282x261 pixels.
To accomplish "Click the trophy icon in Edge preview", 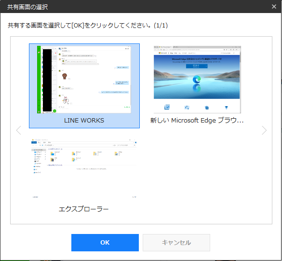I will click(x=226, y=108).
